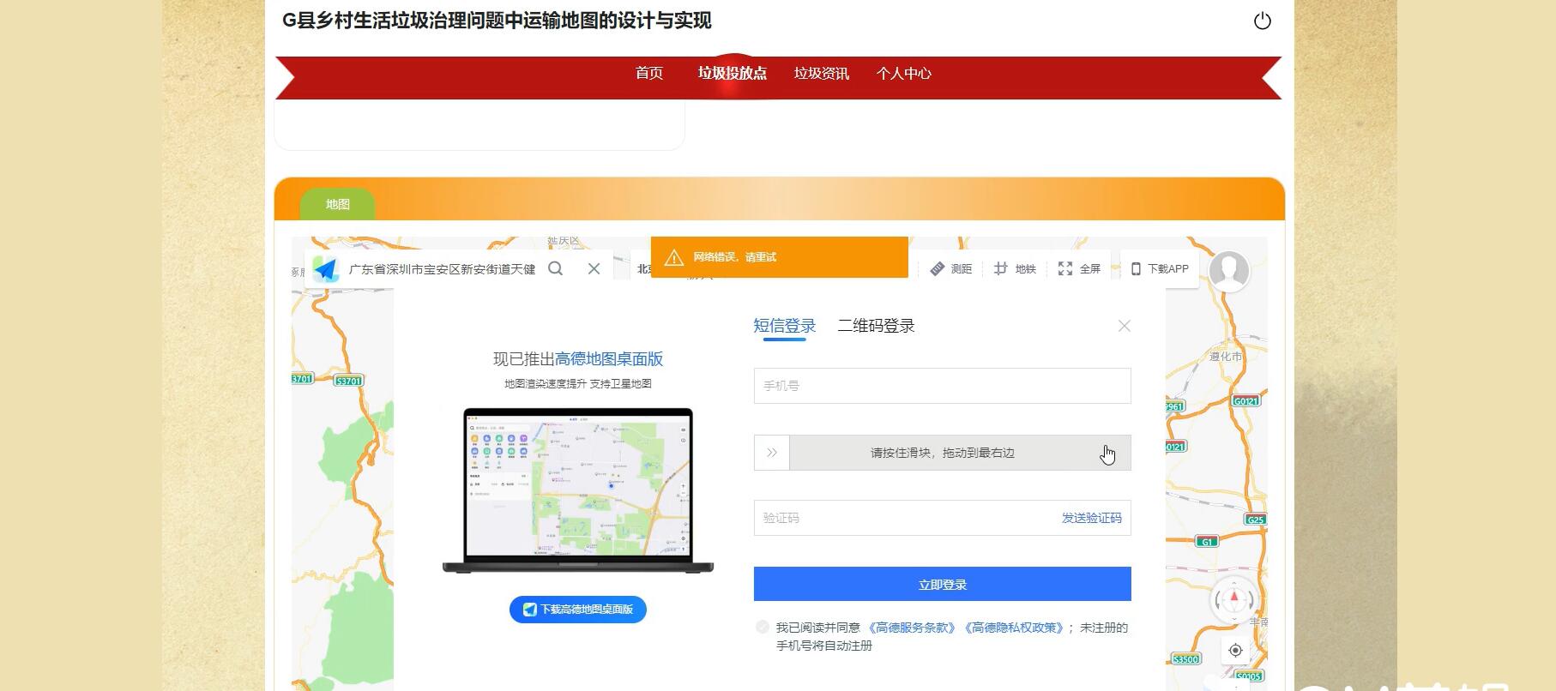Click 发送验证码 link
Image resolution: width=1556 pixels, height=691 pixels.
pos(1091,518)
